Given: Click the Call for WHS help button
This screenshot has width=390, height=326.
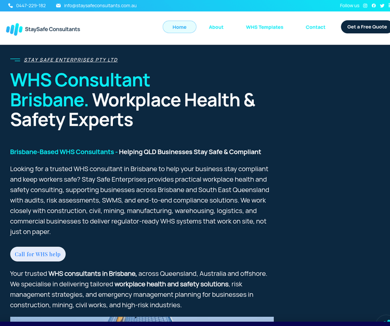Looking at the screenshot, I should tap(38, 254).
